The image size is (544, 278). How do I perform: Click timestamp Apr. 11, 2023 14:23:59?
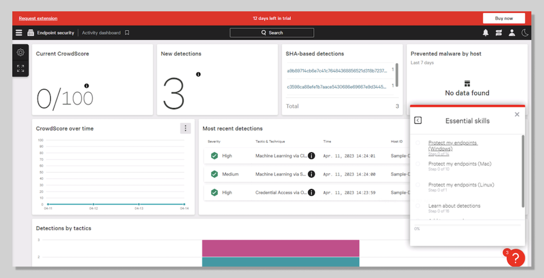[x=349, y=193]
